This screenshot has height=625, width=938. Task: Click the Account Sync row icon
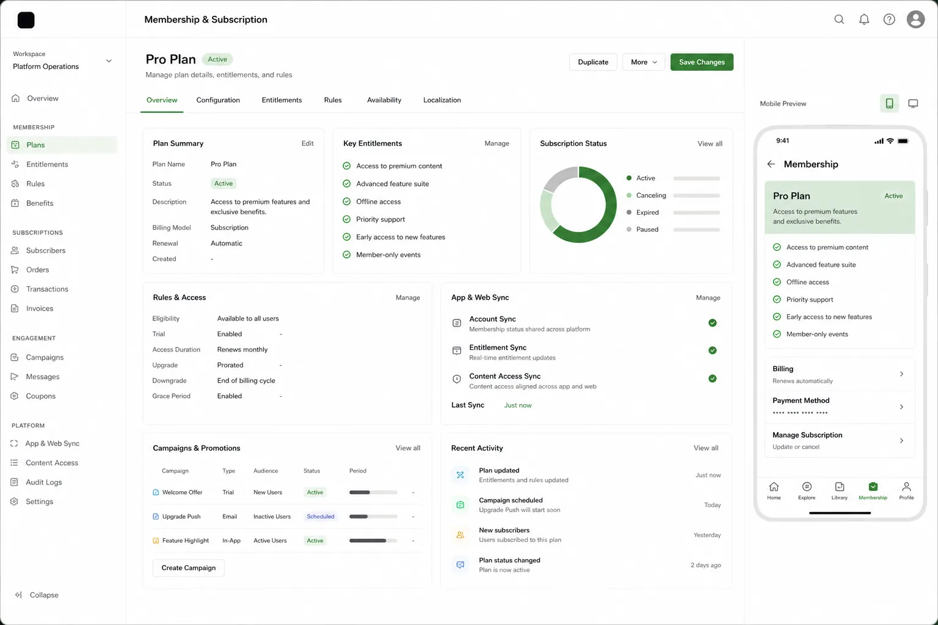pyautogui.click(x=457, y=323)
